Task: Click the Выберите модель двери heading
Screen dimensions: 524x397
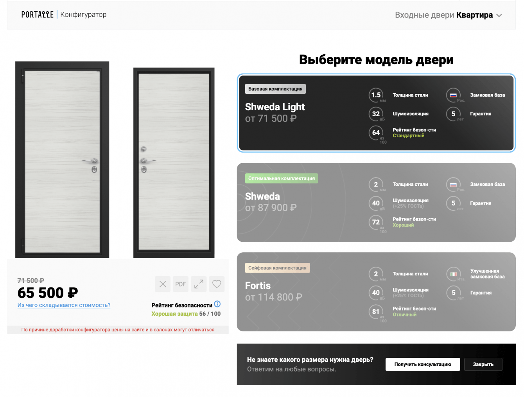Action: click(376, 59)
